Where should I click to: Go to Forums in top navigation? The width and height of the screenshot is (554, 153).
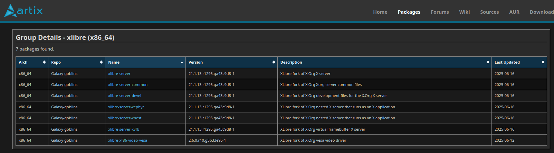point(440,12)
